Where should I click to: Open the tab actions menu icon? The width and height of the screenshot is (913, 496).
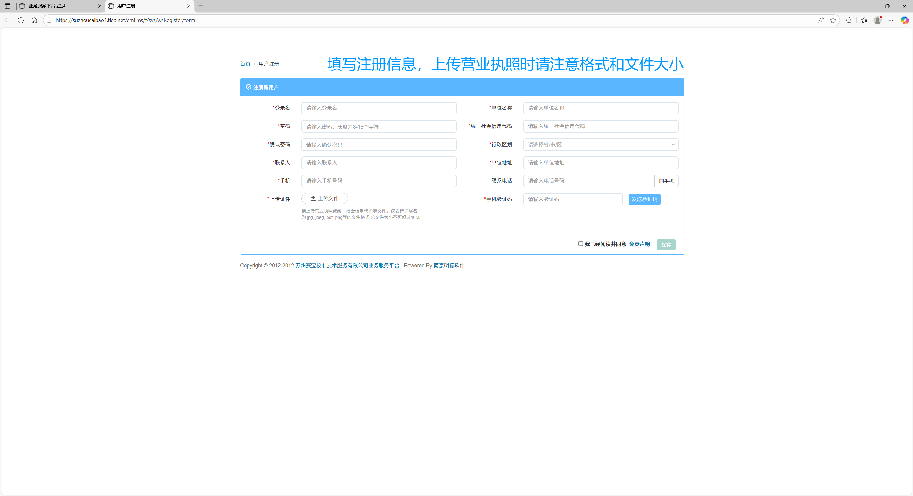click(x=7, y=6)
